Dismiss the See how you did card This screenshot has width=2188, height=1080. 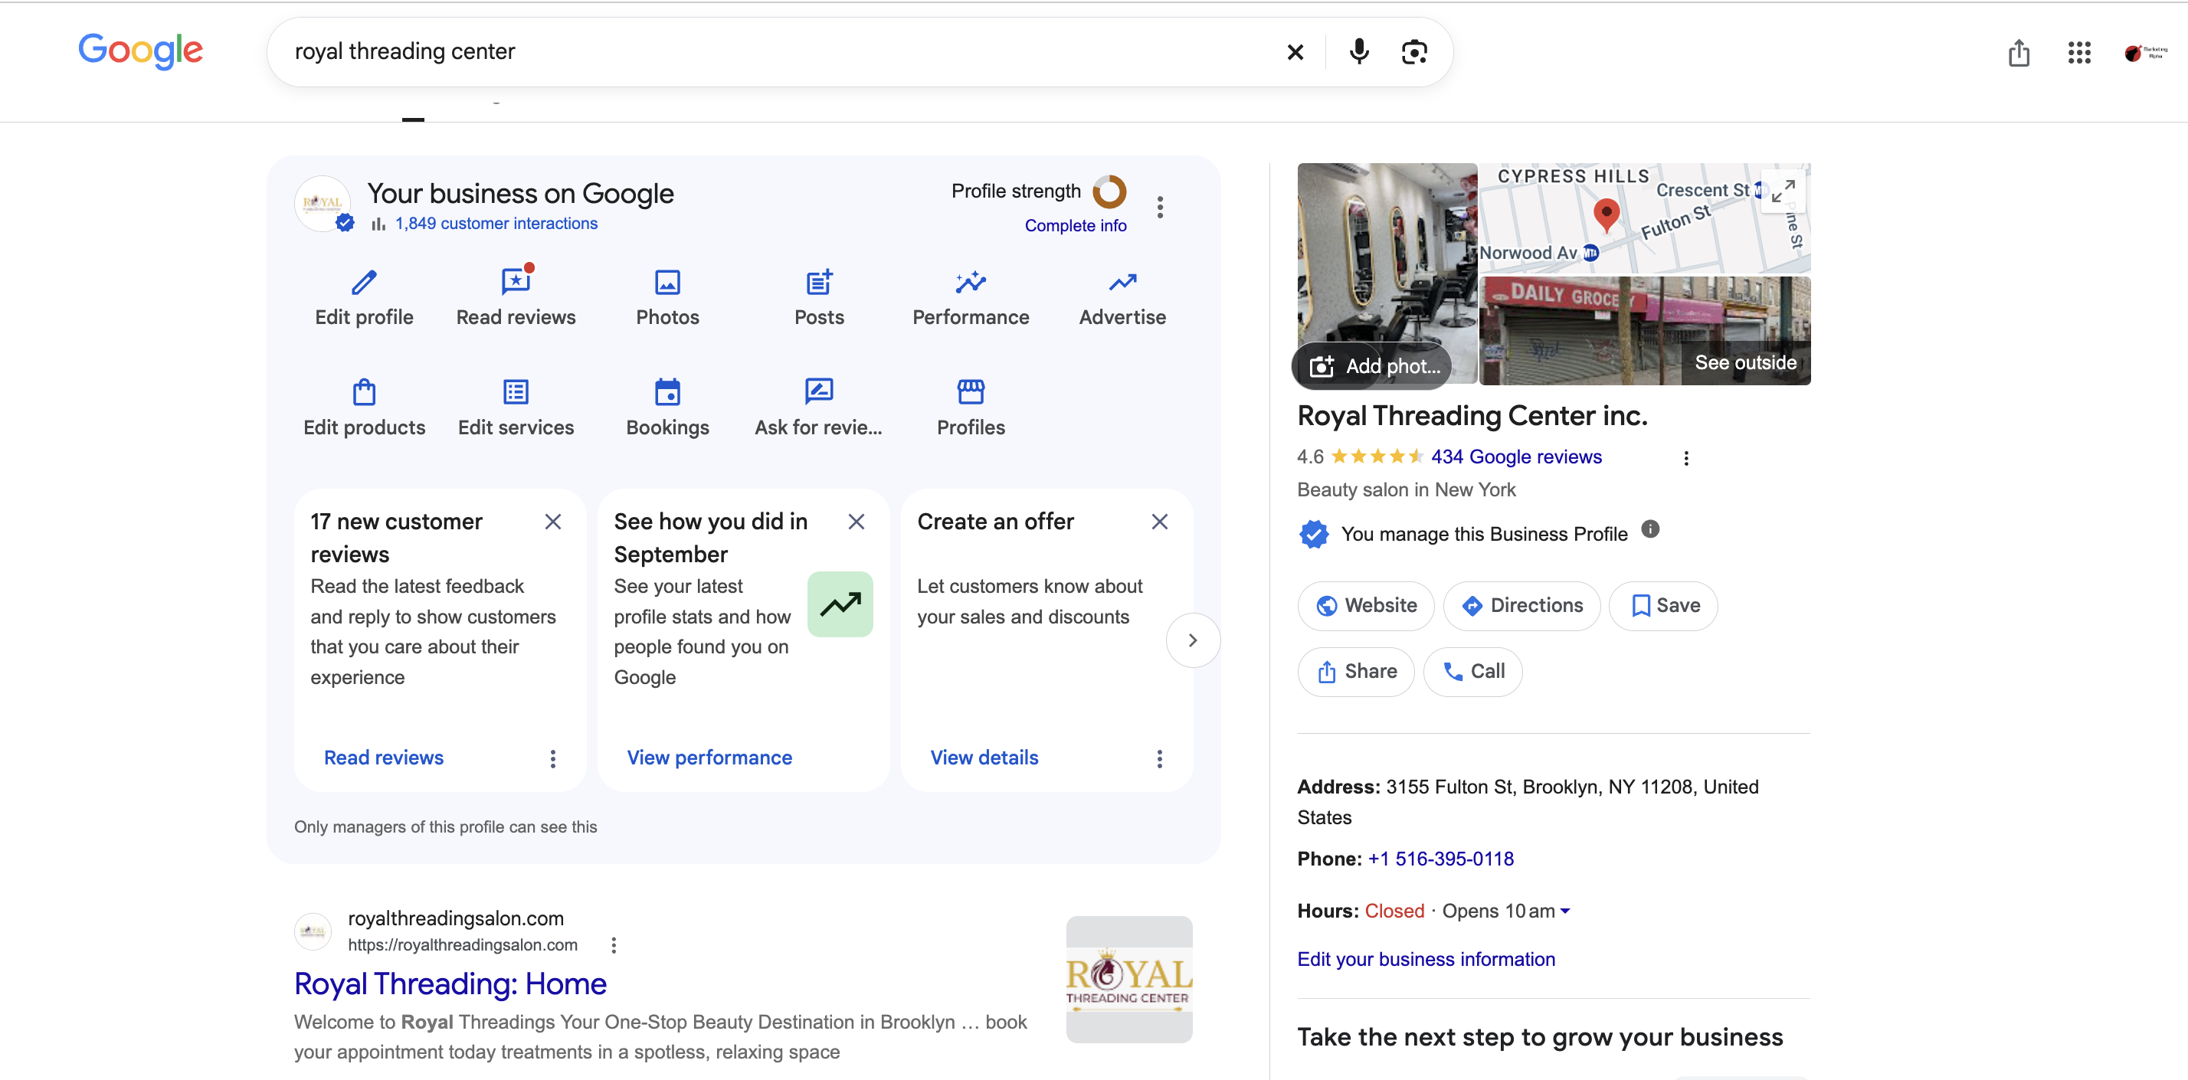coord(857,522)
